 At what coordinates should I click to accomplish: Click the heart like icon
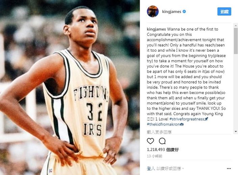click(150, 141)
